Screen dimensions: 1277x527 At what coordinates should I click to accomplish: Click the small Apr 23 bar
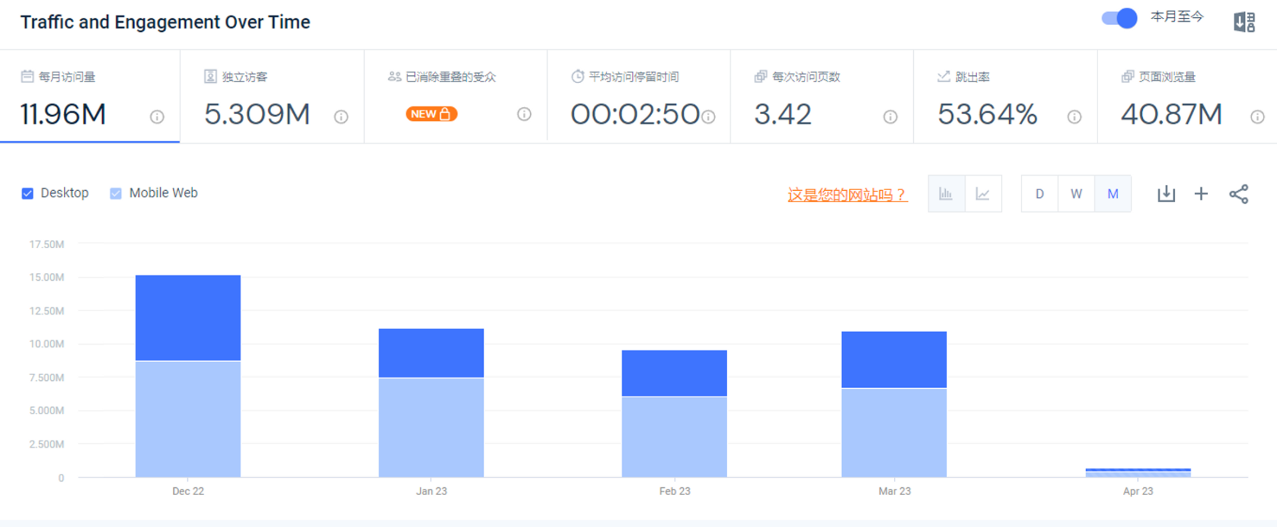click(1138, 472)
